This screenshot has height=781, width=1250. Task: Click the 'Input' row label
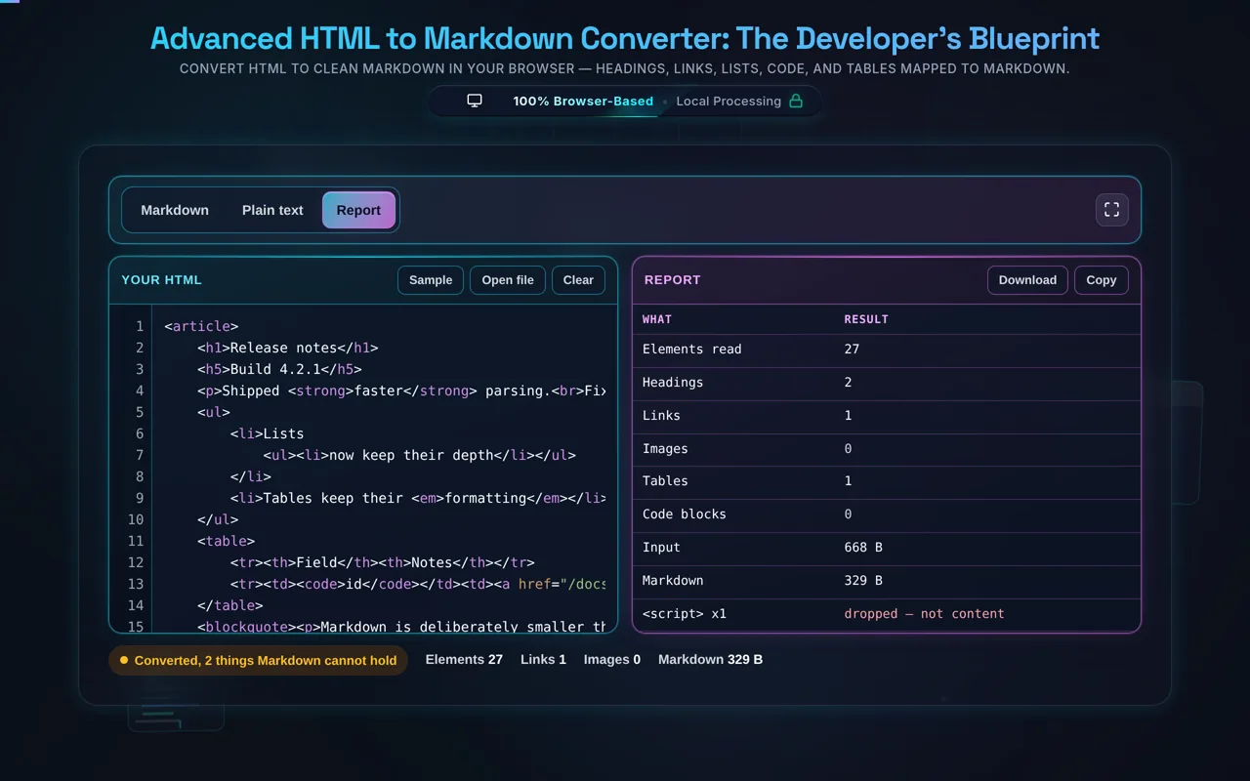click(661, 548)
